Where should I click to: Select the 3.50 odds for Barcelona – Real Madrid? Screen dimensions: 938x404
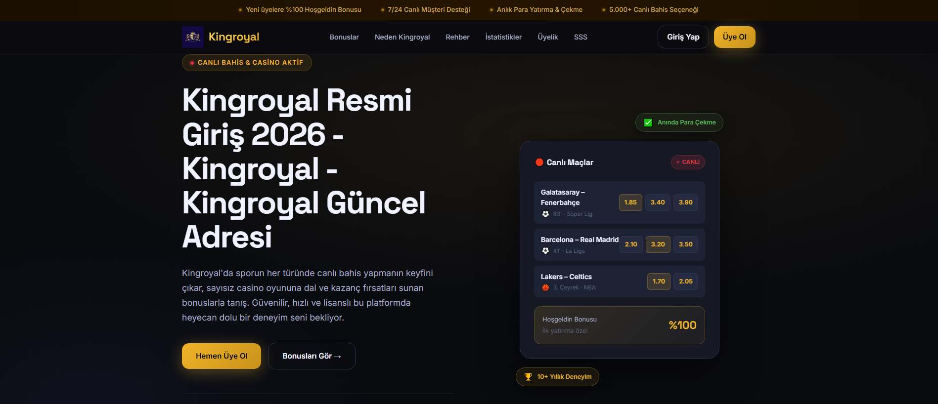[685, 244]
